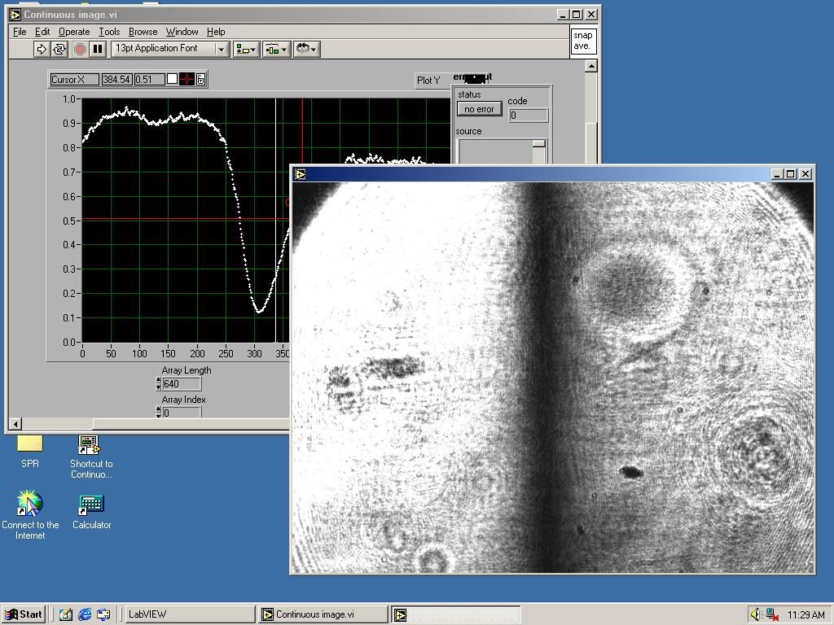Open the Shortcut to Continuo desktop icon
This screenshot has height=625, width=834.
pyautogui.click(x=90, y=446)
